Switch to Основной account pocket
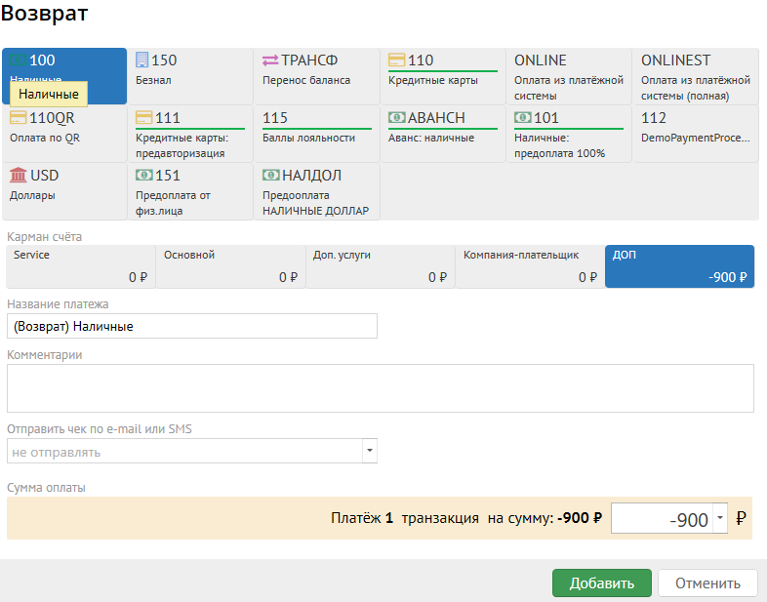 point(230,266)
